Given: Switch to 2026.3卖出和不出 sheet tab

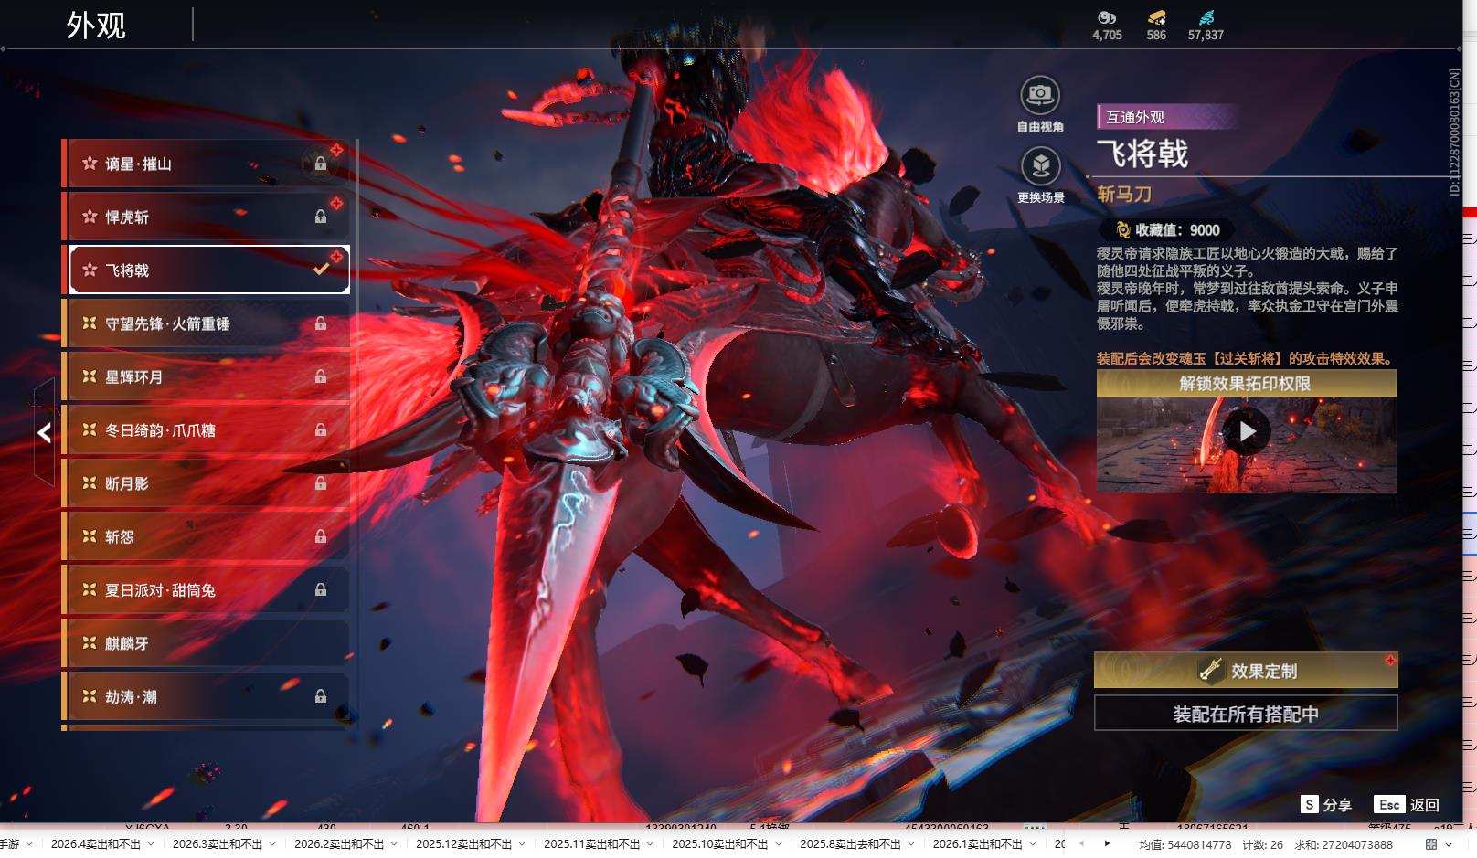Looking at the screenshot, I should 217,844.
